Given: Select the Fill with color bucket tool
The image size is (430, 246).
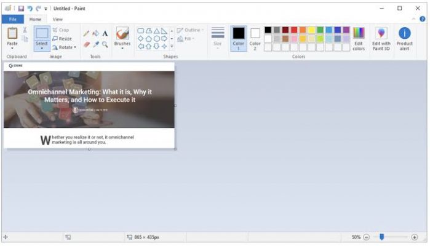Looking at the screenshot, I should pyautogui.click(x=96, y=34).
